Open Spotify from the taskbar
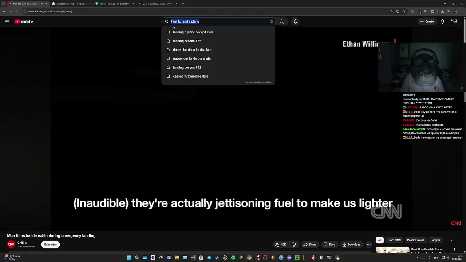Screen dimensions: 466x262 [233, 258]
